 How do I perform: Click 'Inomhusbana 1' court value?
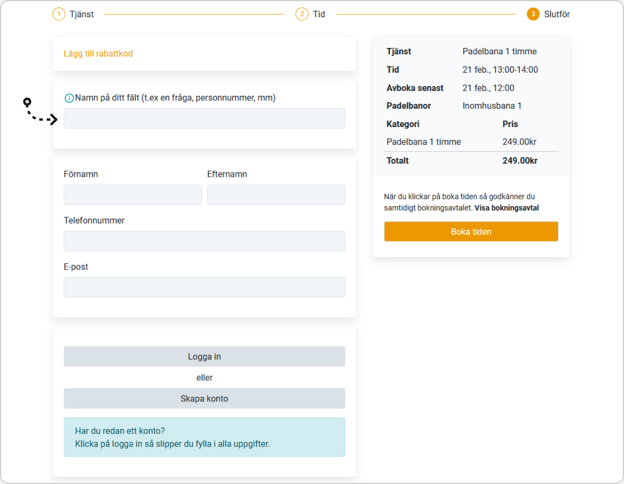[492, 106]
